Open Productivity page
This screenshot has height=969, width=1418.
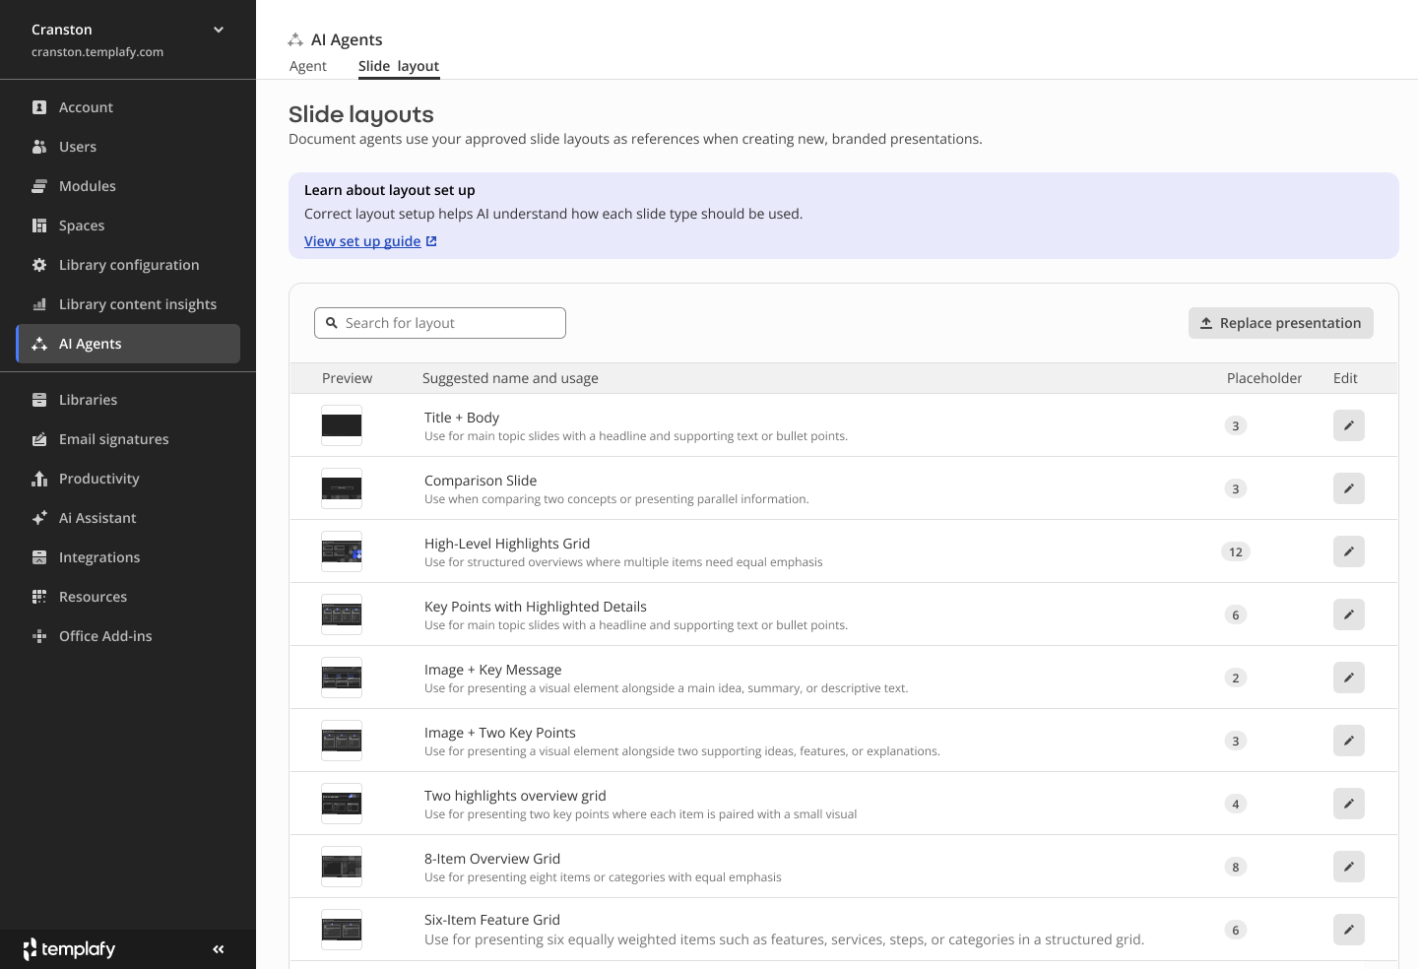(128, 479)
